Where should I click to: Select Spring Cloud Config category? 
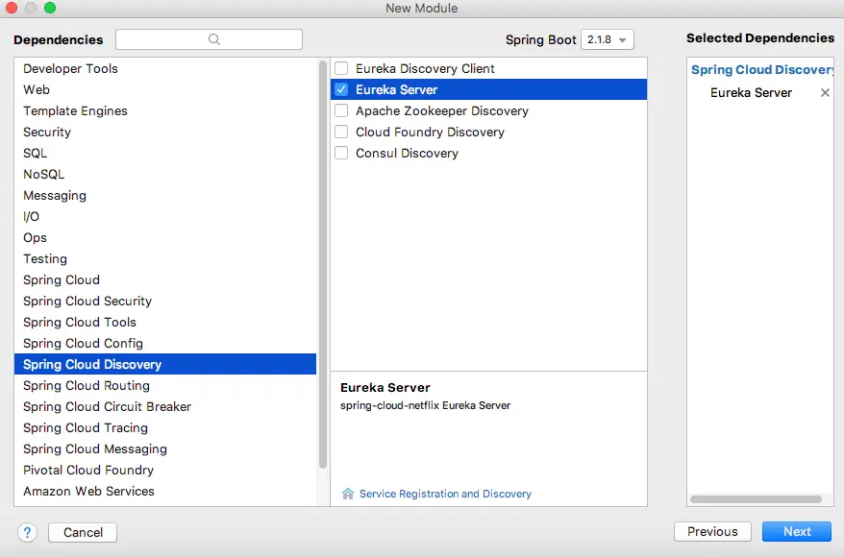[165, 343]
